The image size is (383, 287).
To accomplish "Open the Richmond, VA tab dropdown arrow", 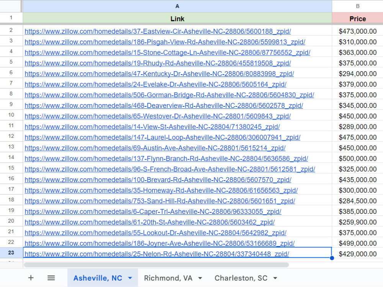I will coord(200,278).
